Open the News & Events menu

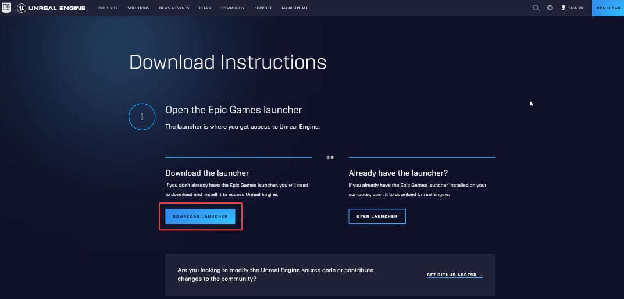(x=174, y=8)
